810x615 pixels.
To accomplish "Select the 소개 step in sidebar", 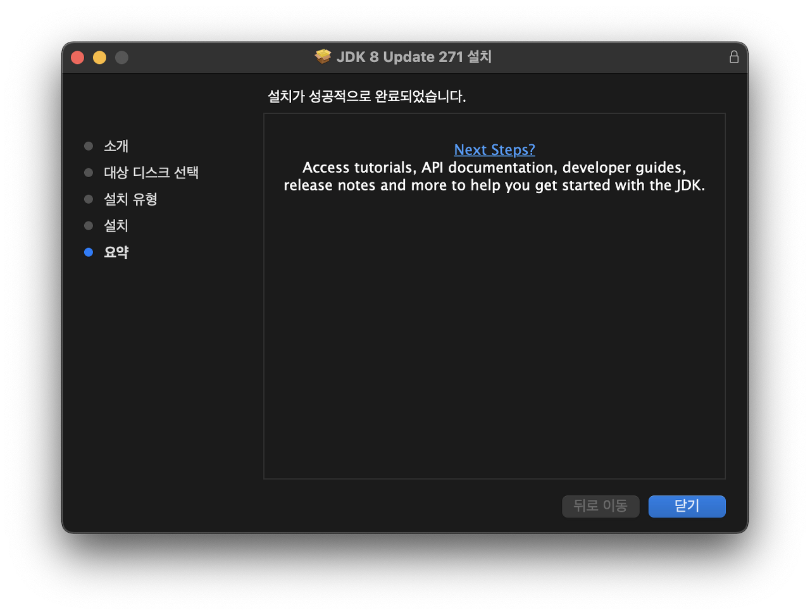I will (116, 146).
